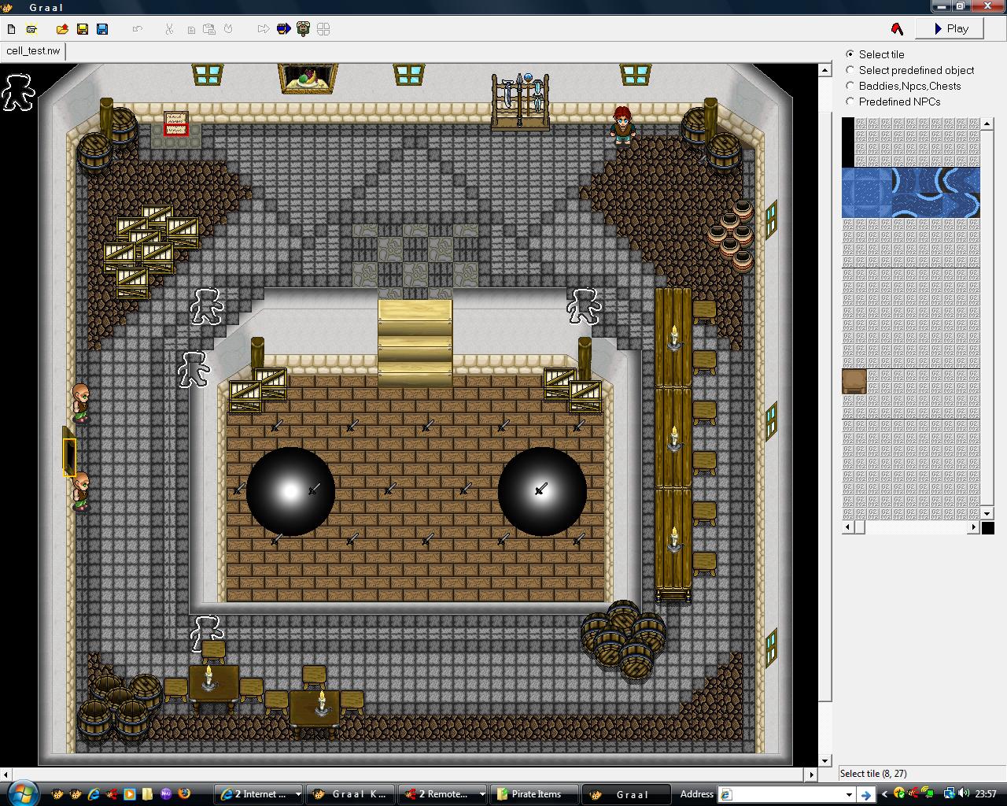Save with the yellow floppy disk icon
Image resolution: width=1007 pixels, height=806 pixels.
[x=83, y=29]
